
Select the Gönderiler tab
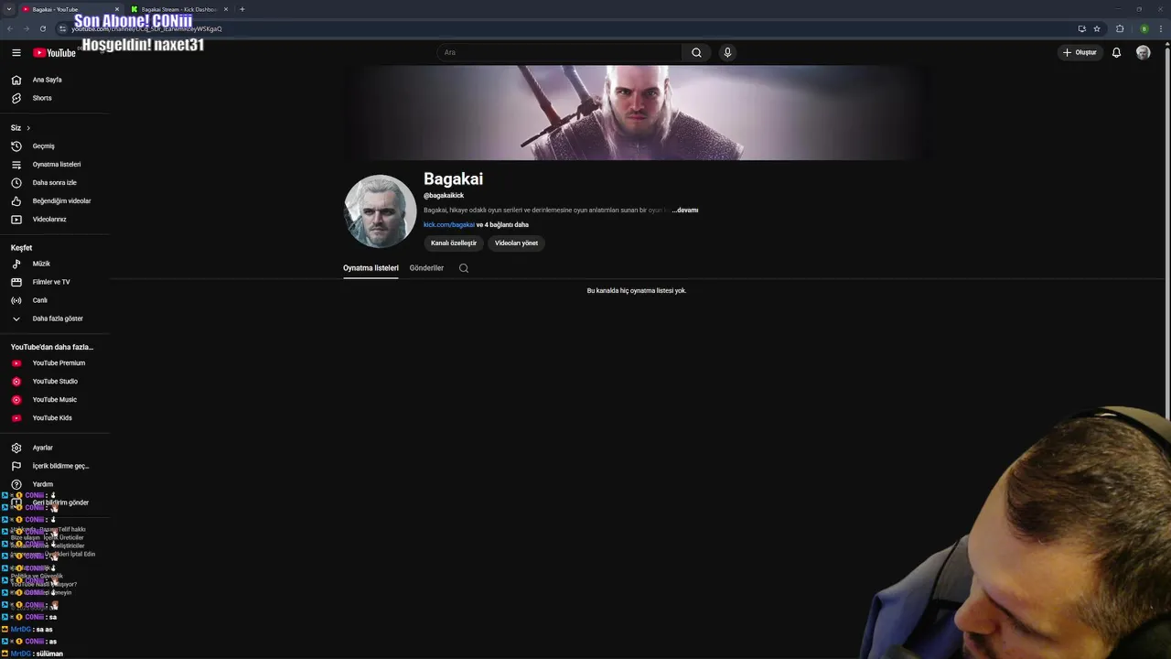click(x=426, y=268)
